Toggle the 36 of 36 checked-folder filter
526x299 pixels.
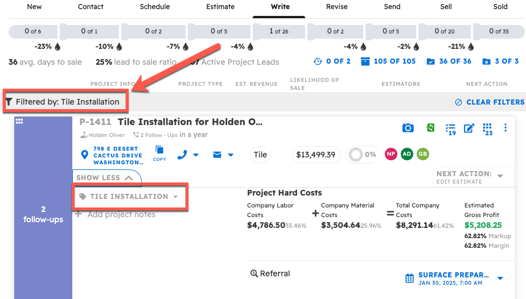(449, 61)
